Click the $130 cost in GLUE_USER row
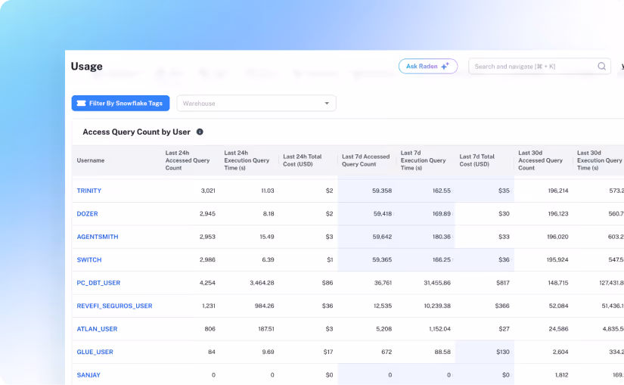This screenshot has height=385, width=624. [x=503, y=352]
